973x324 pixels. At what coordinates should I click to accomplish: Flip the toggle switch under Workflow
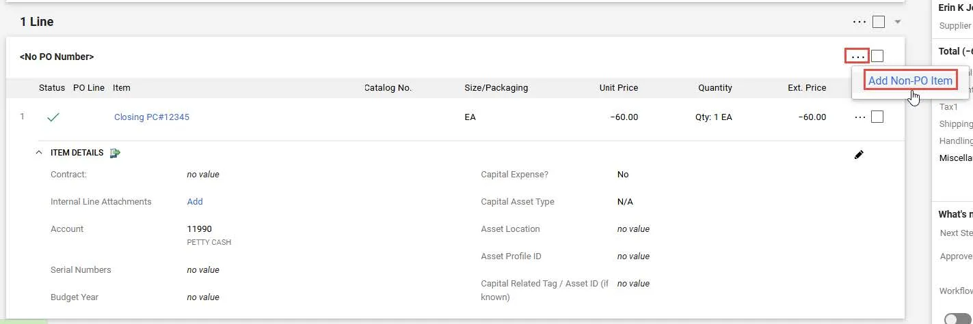point(958,319)
